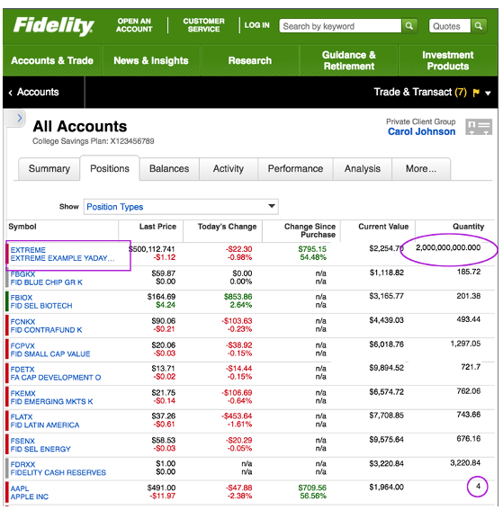Open Research menu
The image size is (503, 510).
(x=250, y=60)
